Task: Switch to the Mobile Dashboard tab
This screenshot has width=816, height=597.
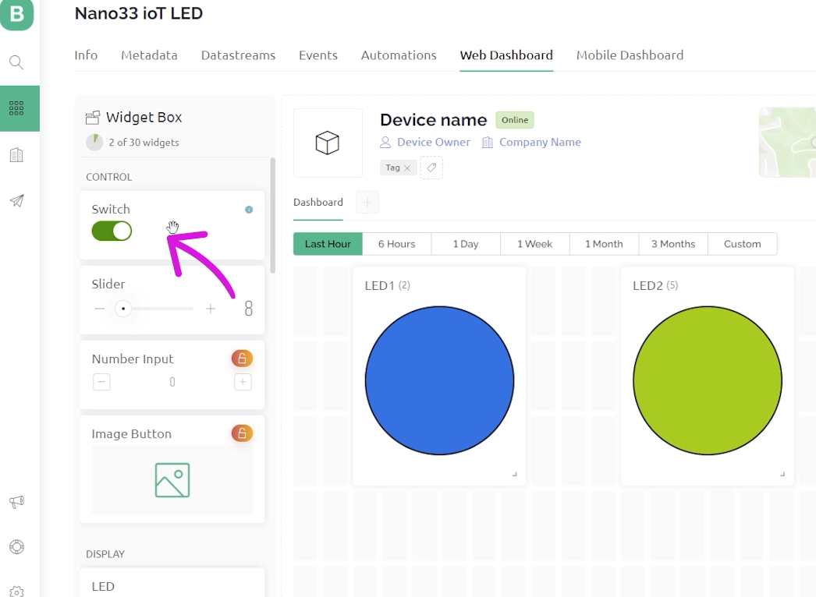Action: point(630,55)
